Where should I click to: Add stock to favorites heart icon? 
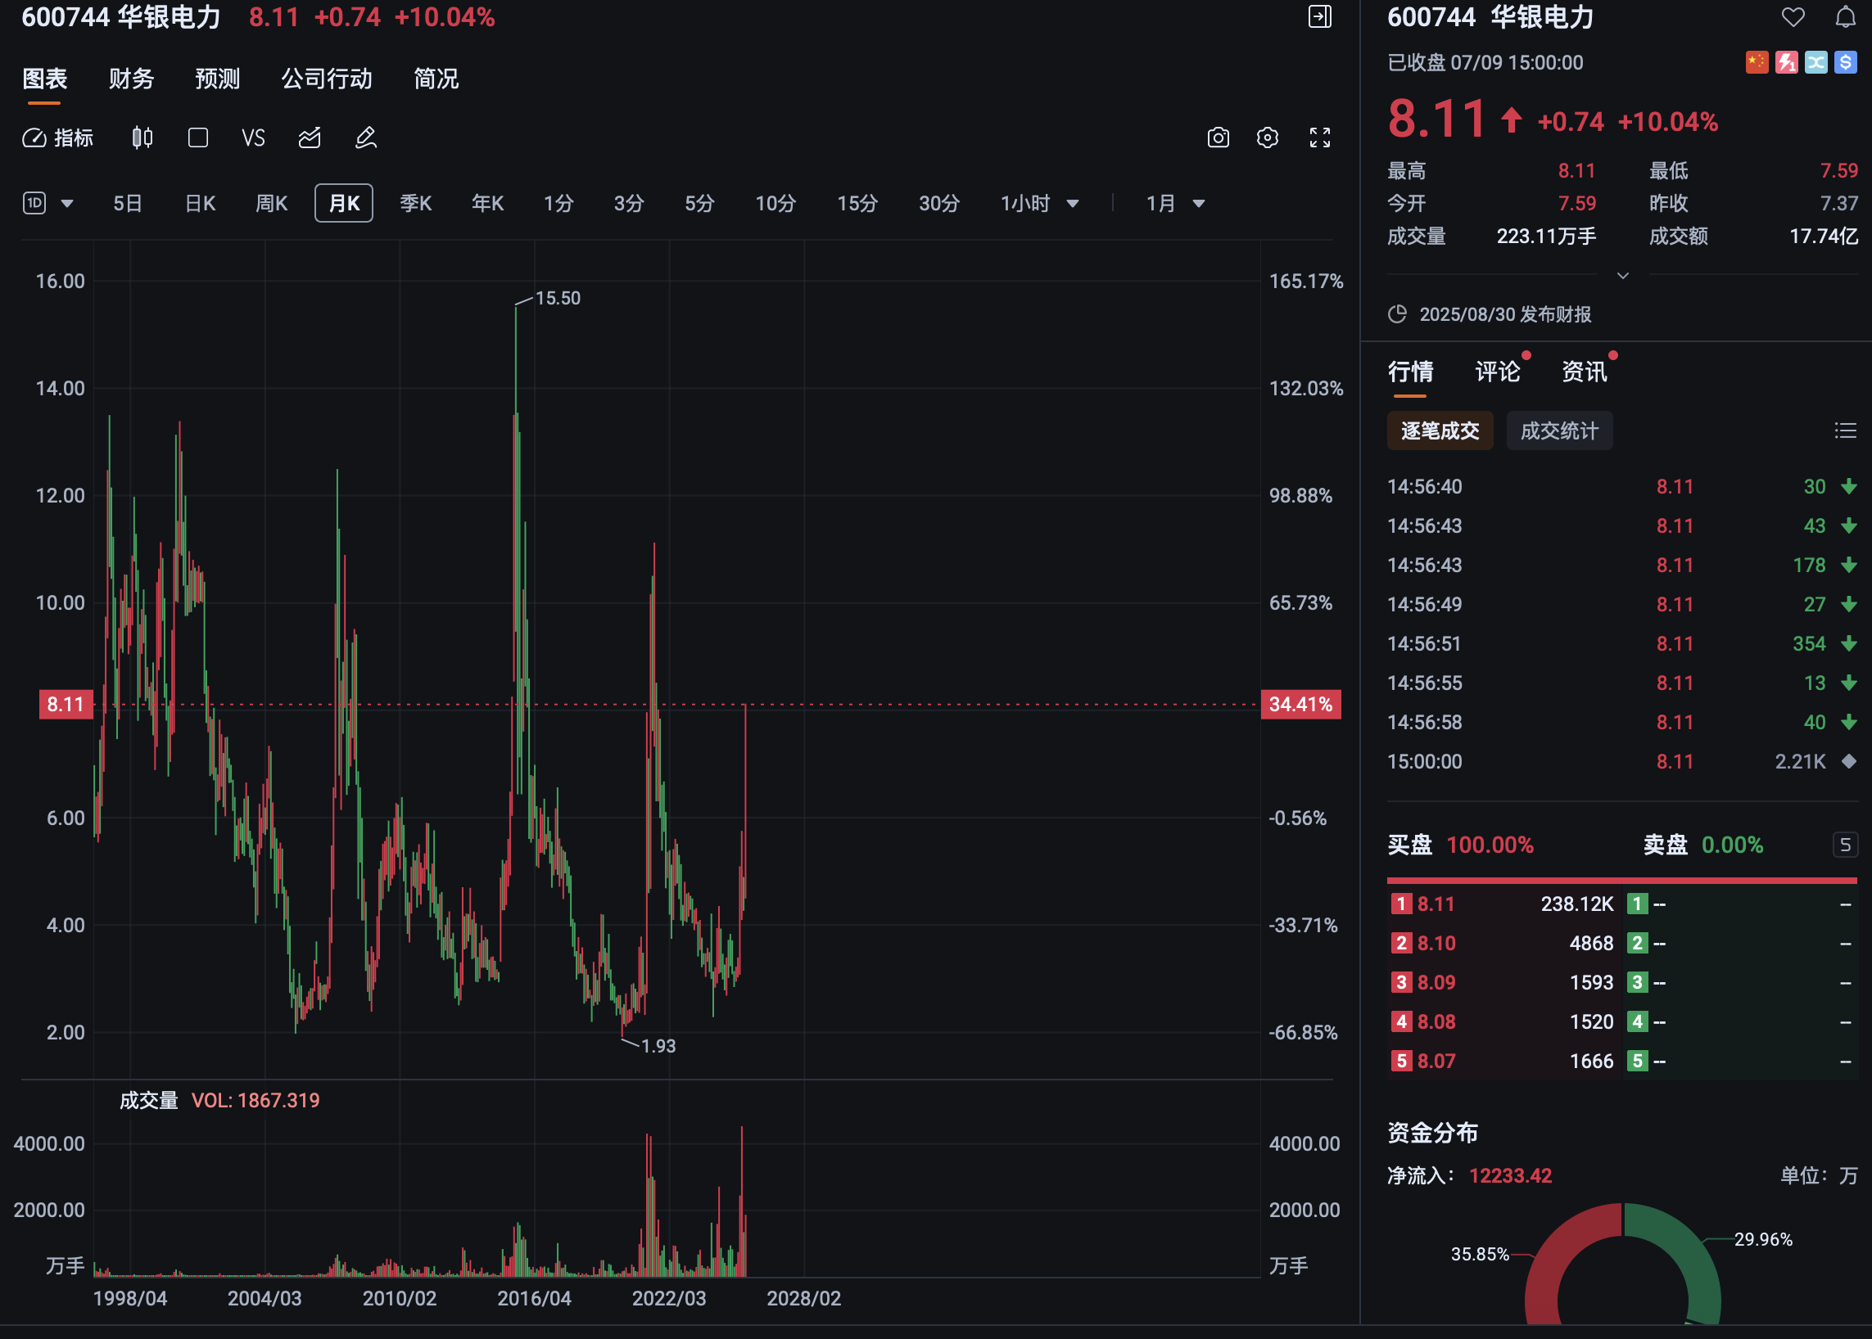(x=1793, y=17)
